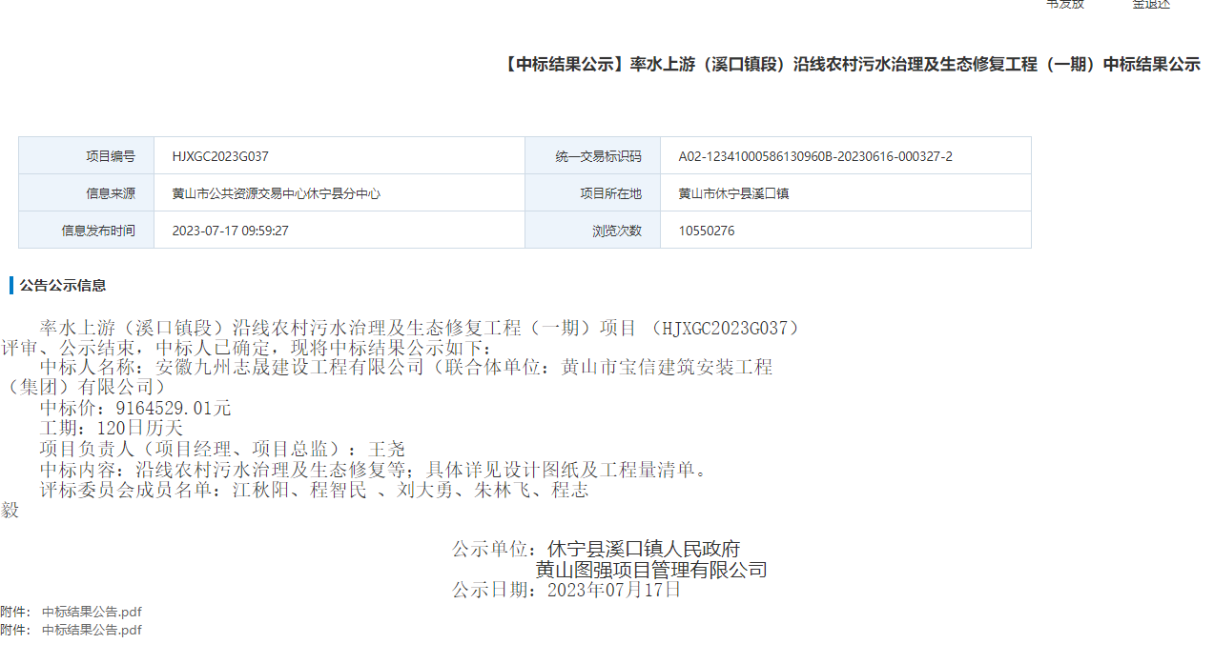Viewport: 1214px width, 664px height.
Task: Click the 浏览次数 label cell
Action: pyautogui.click(x=617, y=231)
